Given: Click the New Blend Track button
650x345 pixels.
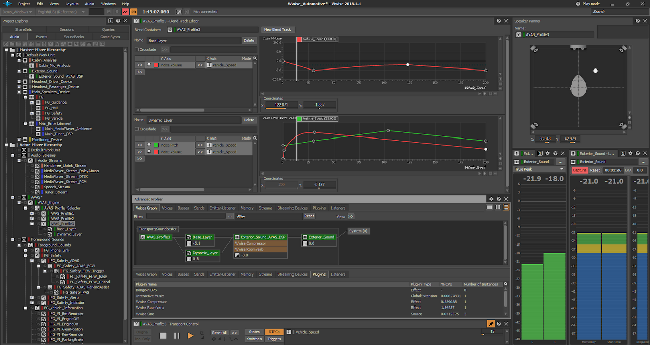Looking at the screenshot, I should pos(278,30).
